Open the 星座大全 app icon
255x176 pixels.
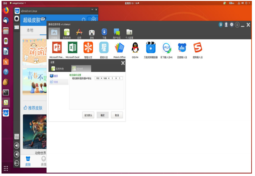coord(104,47)
